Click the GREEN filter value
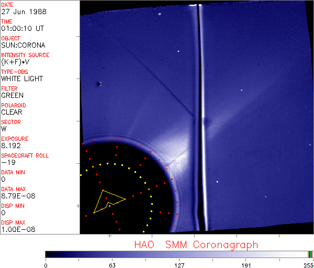This screenshot has height=268, width=314. 12,95
